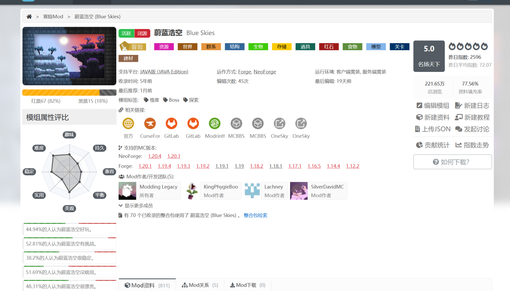Click the 编辑模组 edit icon
The image size is (510, 291).
[419, 106]
